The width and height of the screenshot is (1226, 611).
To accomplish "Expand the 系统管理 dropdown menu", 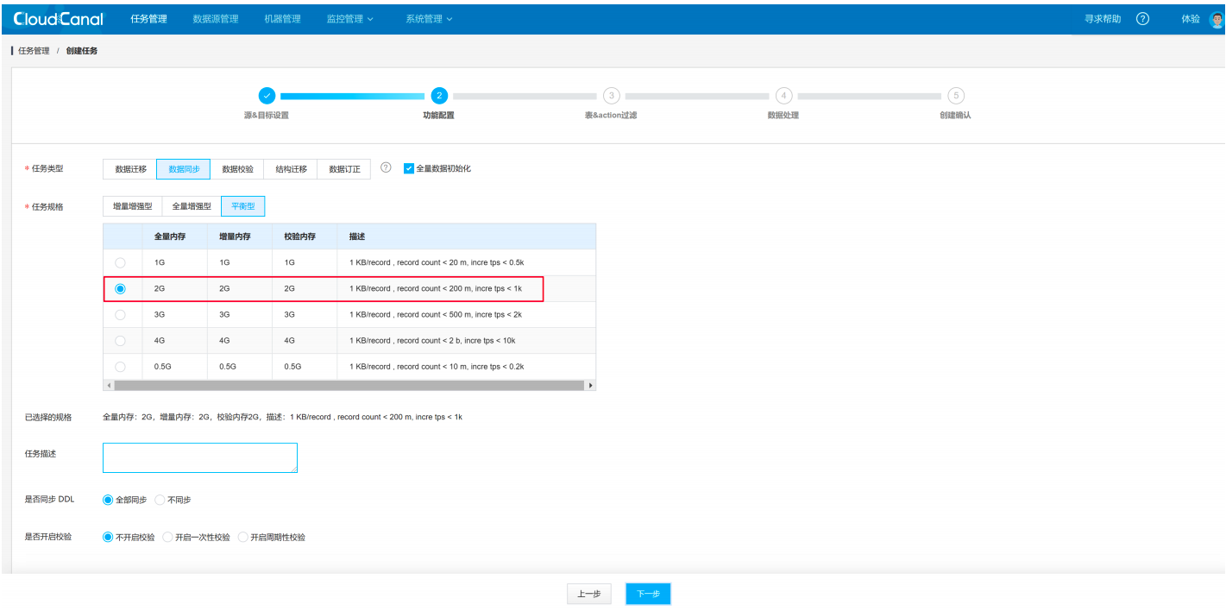I will pos(429,19).
